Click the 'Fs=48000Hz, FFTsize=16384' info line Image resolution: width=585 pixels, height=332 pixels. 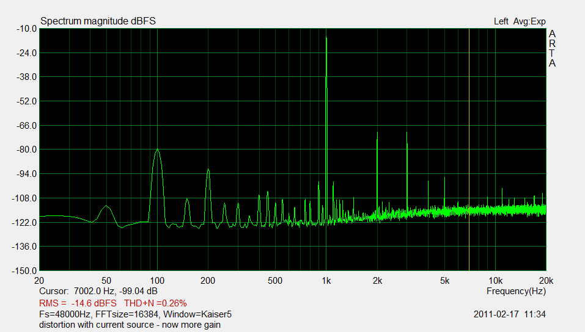pyautogui.click(x=136, y=314)
